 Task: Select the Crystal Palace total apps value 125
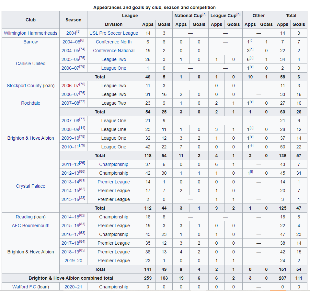pyautogui.click(x=282, y=208)
